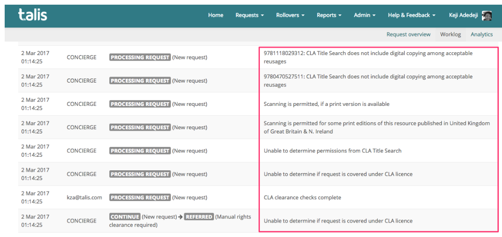Expand the Rollovers menu
This screenshot has width=502, height=237.
(x=290, y=15)
